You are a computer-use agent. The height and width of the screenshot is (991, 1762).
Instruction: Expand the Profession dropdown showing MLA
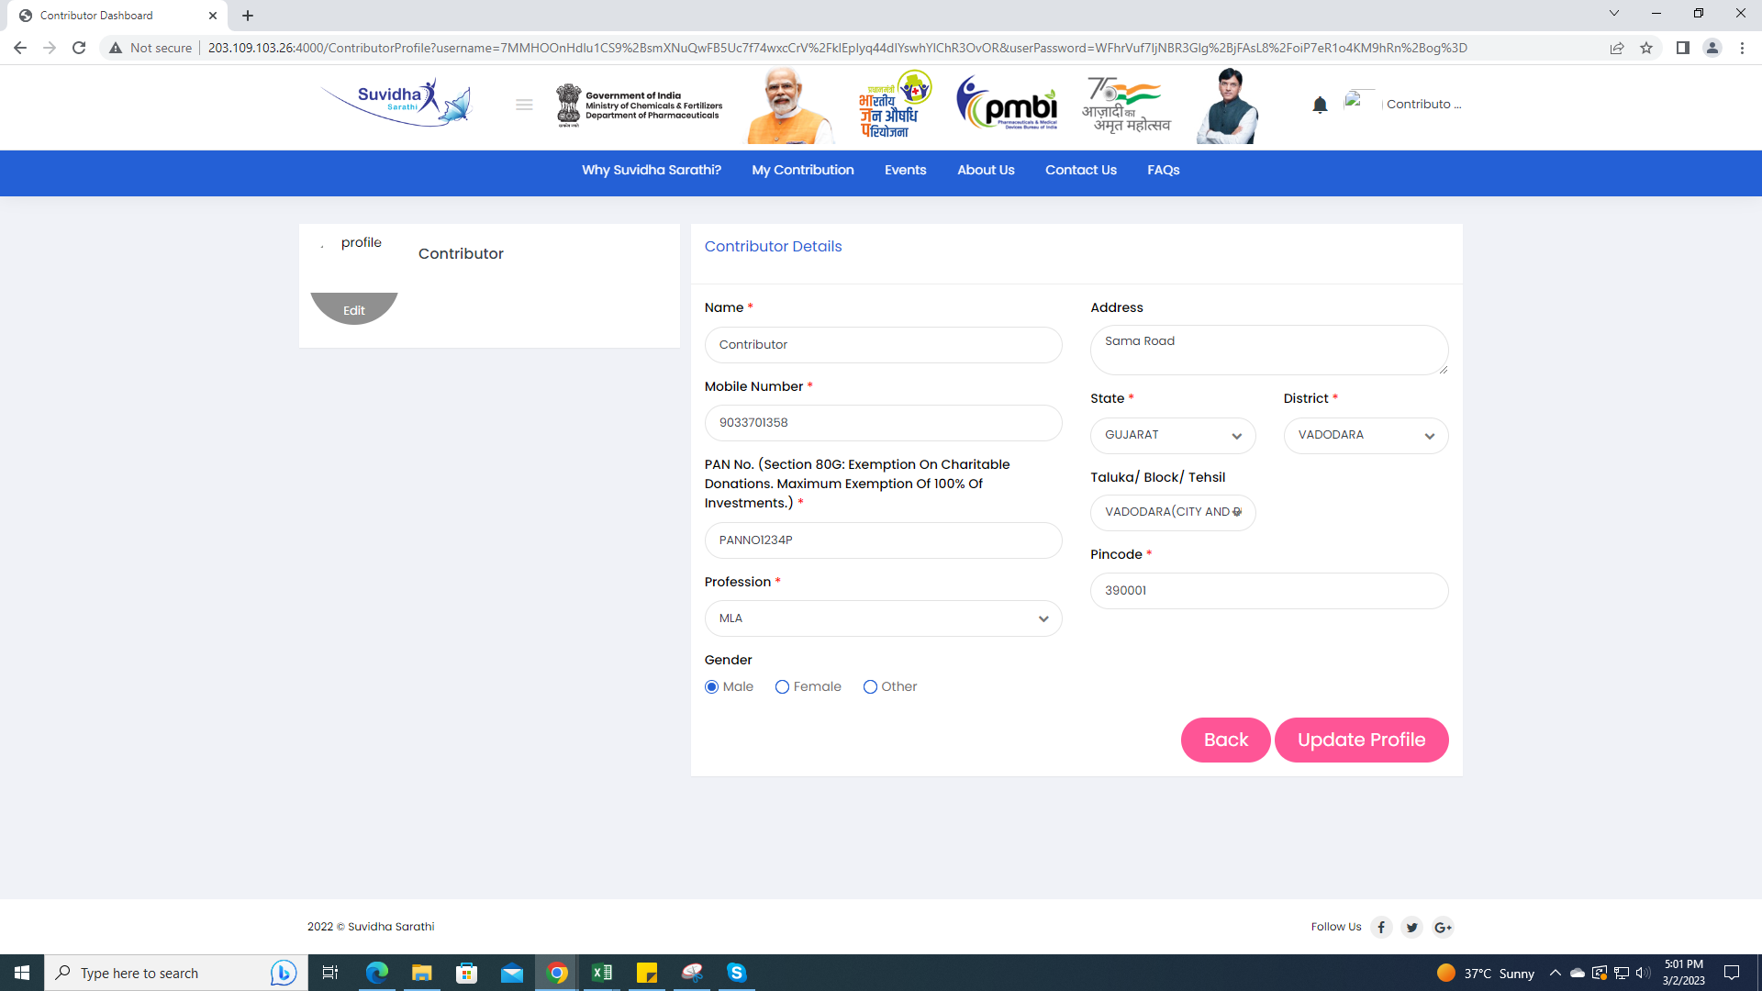(x=883, y=618)
